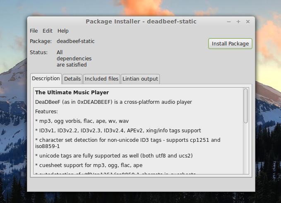The image size is (281, 203).
Task: Switch to the Details tab
Action: pos(72,79)
